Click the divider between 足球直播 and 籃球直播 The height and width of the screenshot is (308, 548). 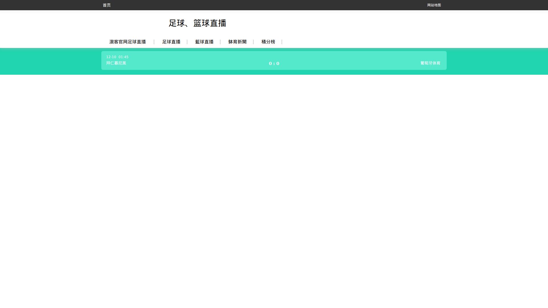(187, 42)
